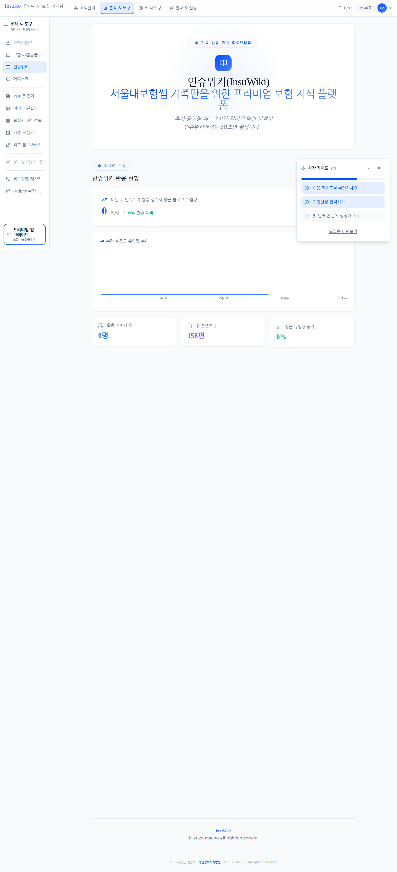Click the chart icon in 분석 & 도구 sidebar header
Image resolution: width=397 pixels, height=872 pixels.
tap(6, 24)
